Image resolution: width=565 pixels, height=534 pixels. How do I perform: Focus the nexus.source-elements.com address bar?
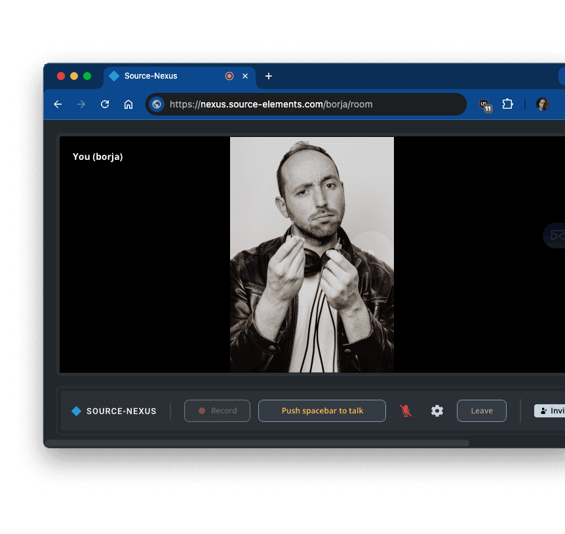tap(308, 104)
